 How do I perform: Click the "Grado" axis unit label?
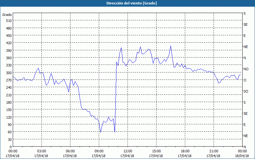click(x=7, y=15)
